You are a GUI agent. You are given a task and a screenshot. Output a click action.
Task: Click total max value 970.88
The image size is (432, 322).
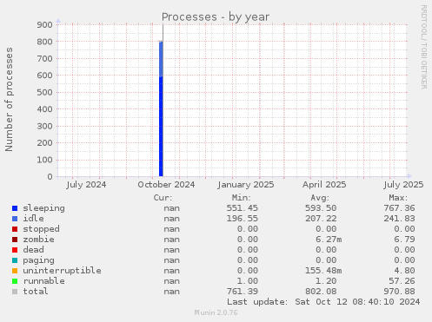(x=399, y=292)
